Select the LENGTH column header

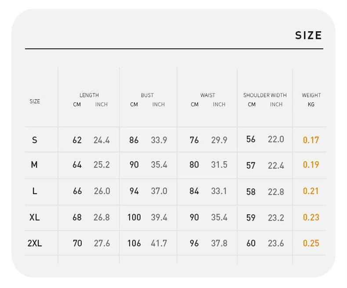(89, 95)
